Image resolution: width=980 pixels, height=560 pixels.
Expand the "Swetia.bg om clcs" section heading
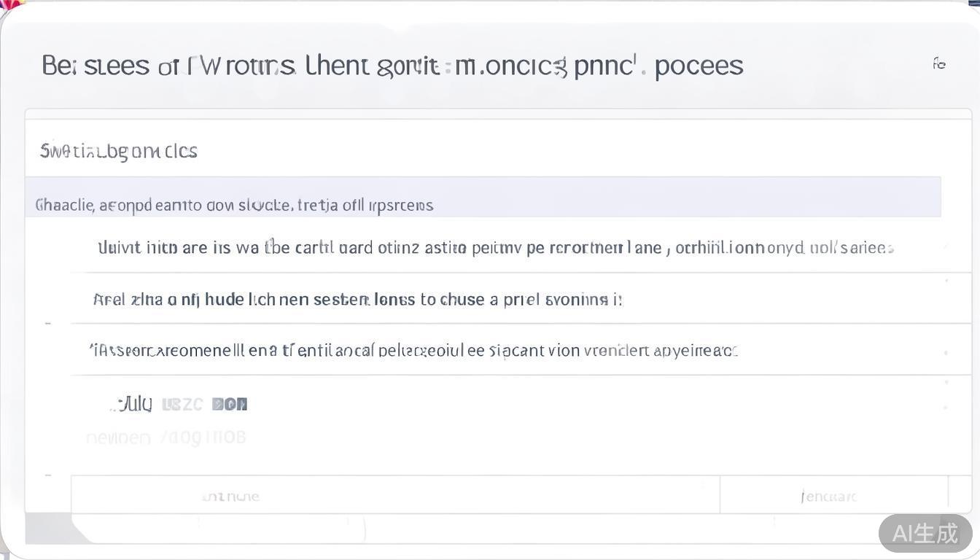(119, 151)
